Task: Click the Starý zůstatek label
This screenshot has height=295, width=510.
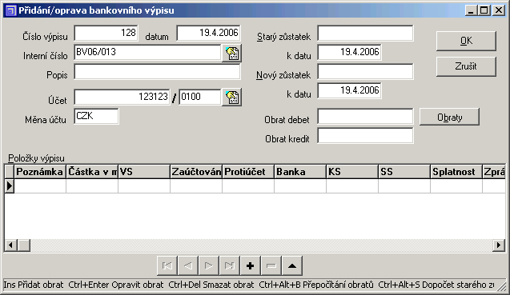Action: click(283, 37)
